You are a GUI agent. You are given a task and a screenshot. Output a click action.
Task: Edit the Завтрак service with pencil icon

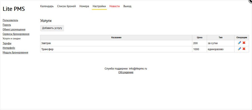pos(239,43)
